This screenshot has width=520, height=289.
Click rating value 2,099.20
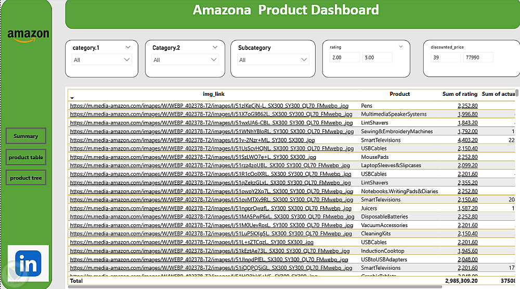pyautogui.click(x=467, y=165)
